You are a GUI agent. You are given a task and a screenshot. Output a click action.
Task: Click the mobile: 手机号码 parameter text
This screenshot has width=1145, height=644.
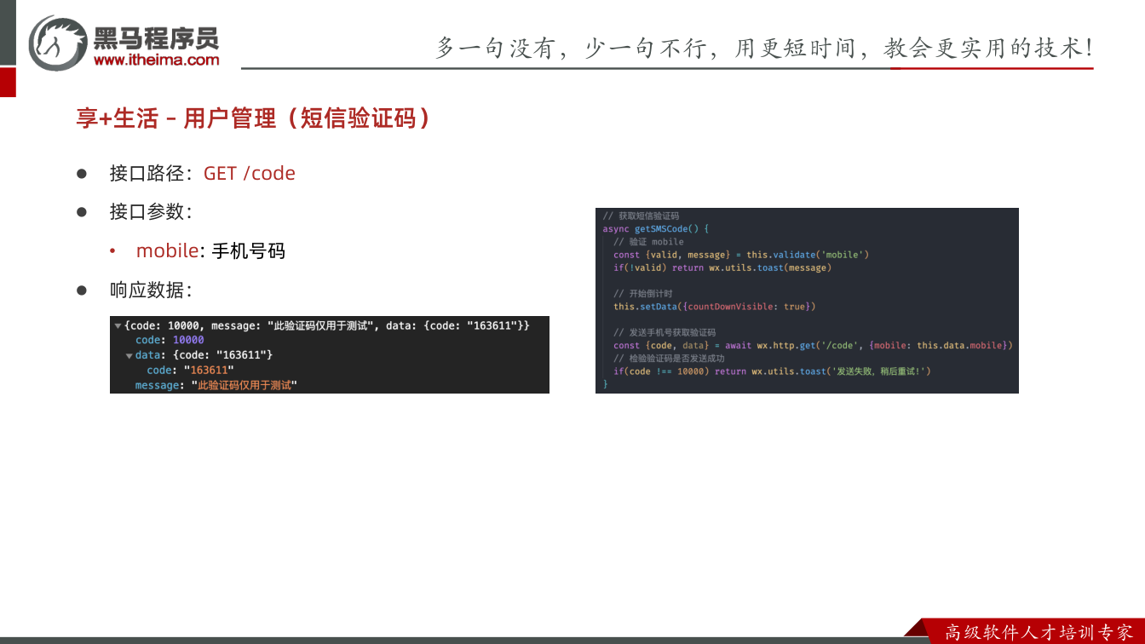click(x=210, y=251)
